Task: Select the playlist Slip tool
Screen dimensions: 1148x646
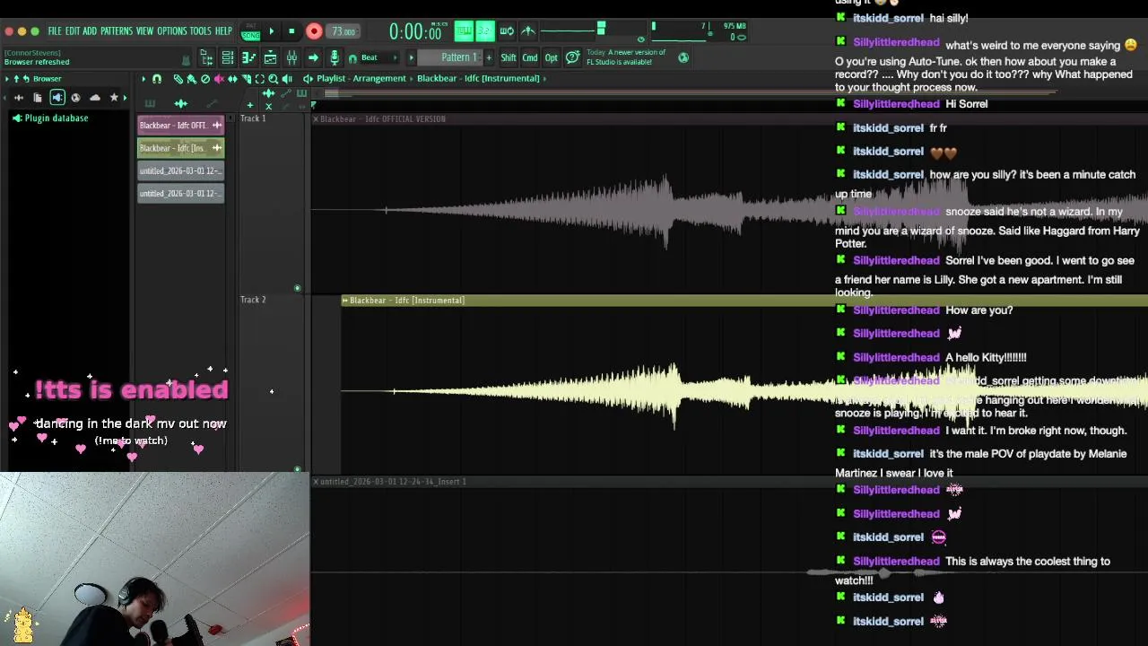Action: pos(232,79)
